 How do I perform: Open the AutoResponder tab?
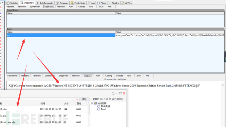click(x=45, y=3)
